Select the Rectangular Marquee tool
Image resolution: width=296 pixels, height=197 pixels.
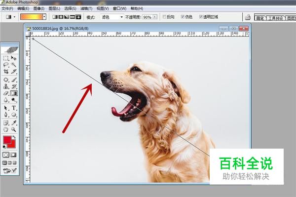[6, 58]
